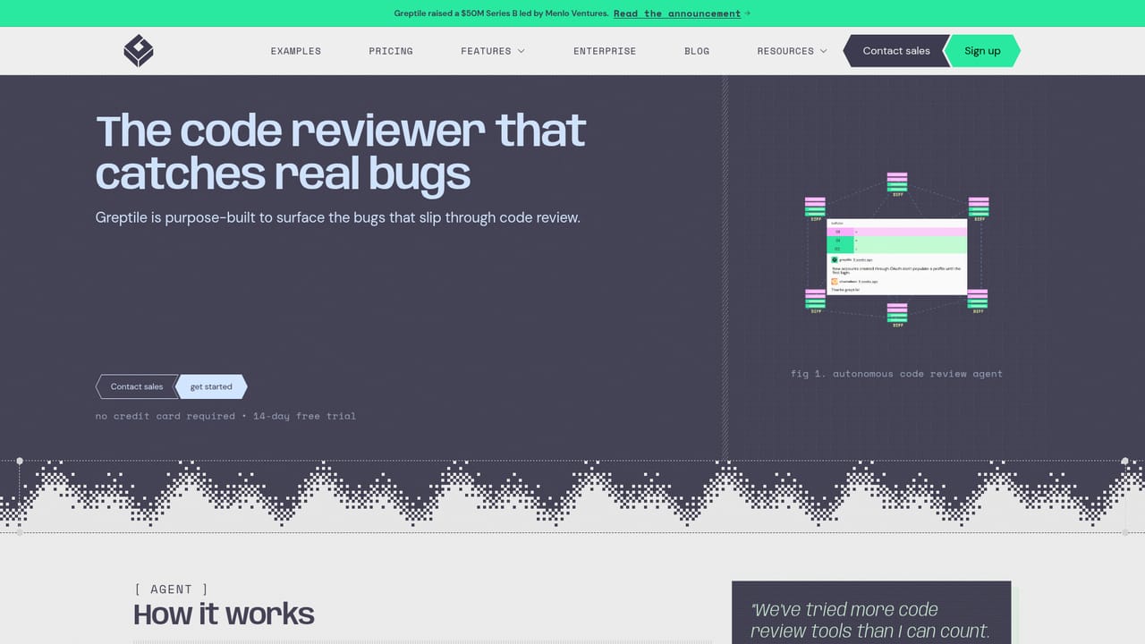Expand the Resources dropdown menu
Viewport: 1145px width, 644px height.
click(x=792, y=51)
